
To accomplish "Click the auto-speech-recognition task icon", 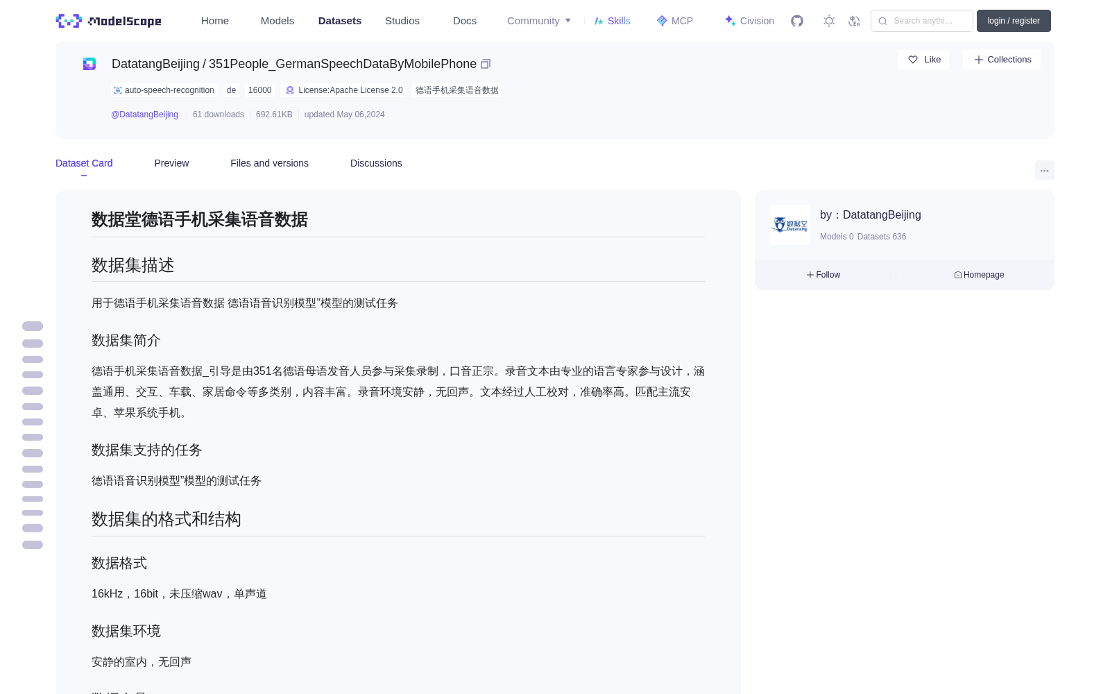I will [x=118, y=90].
